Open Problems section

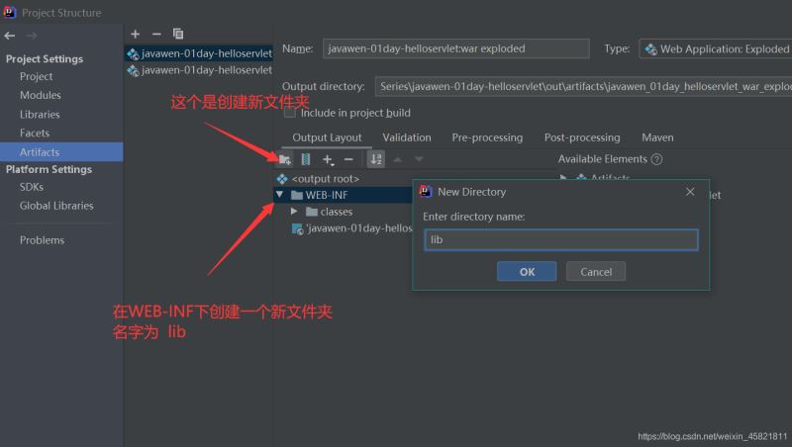(x=42, y=240)
